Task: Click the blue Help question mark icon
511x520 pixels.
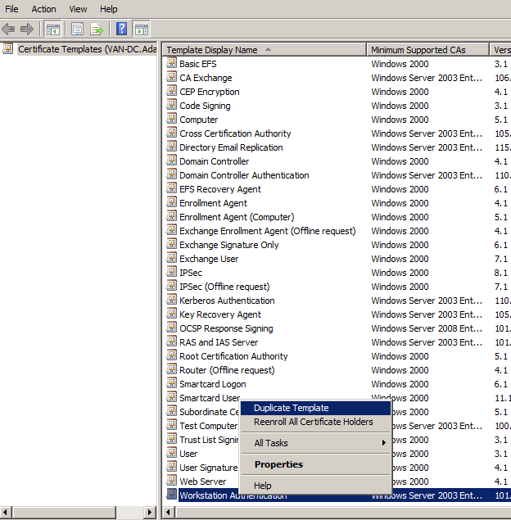Action: (x=121, y=29)
